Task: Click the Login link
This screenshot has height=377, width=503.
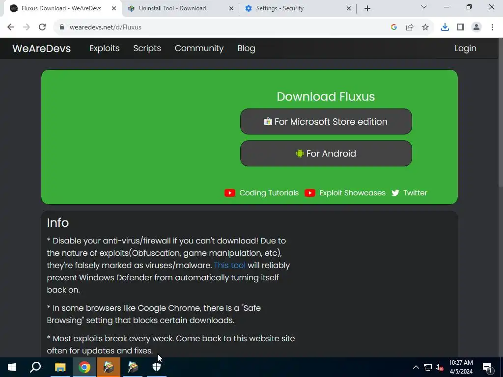Action: 465,49
